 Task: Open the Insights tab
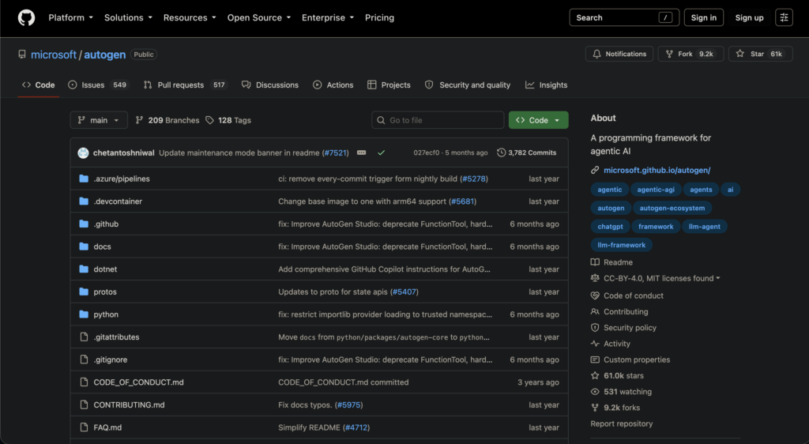pos(547,85)
